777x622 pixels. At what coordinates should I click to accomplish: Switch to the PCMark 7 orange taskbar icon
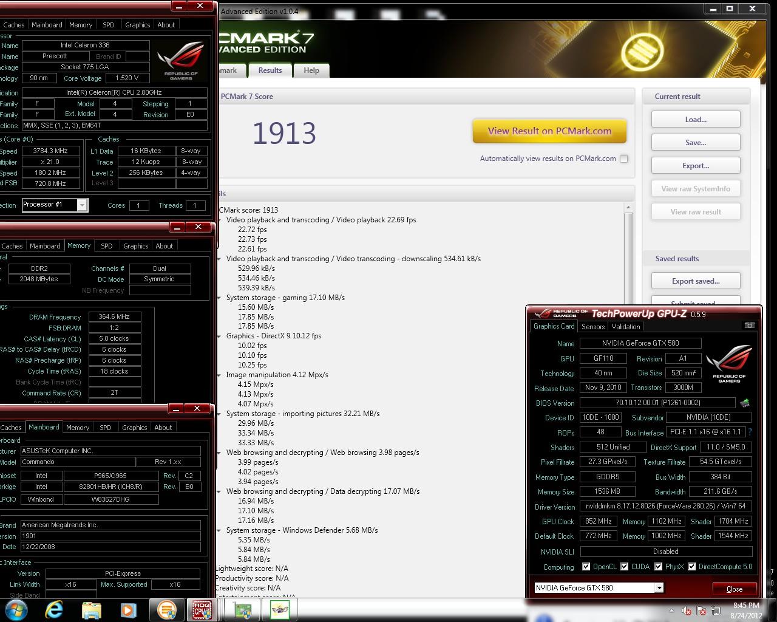pos(166,610)
